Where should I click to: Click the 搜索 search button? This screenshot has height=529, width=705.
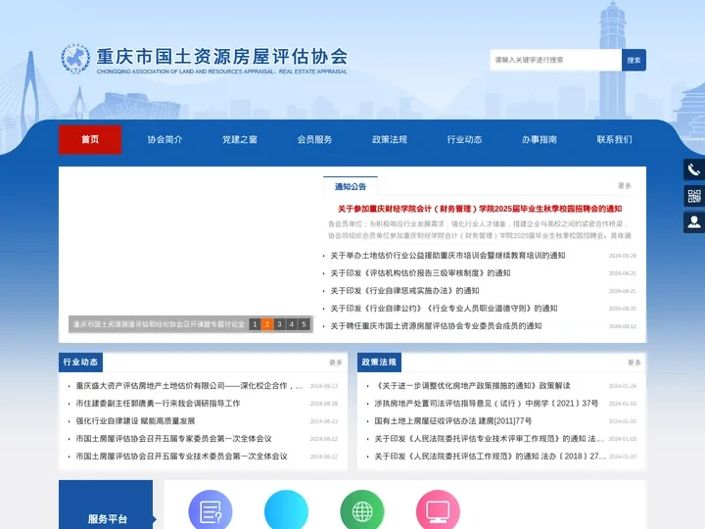[x=634, y=60]
